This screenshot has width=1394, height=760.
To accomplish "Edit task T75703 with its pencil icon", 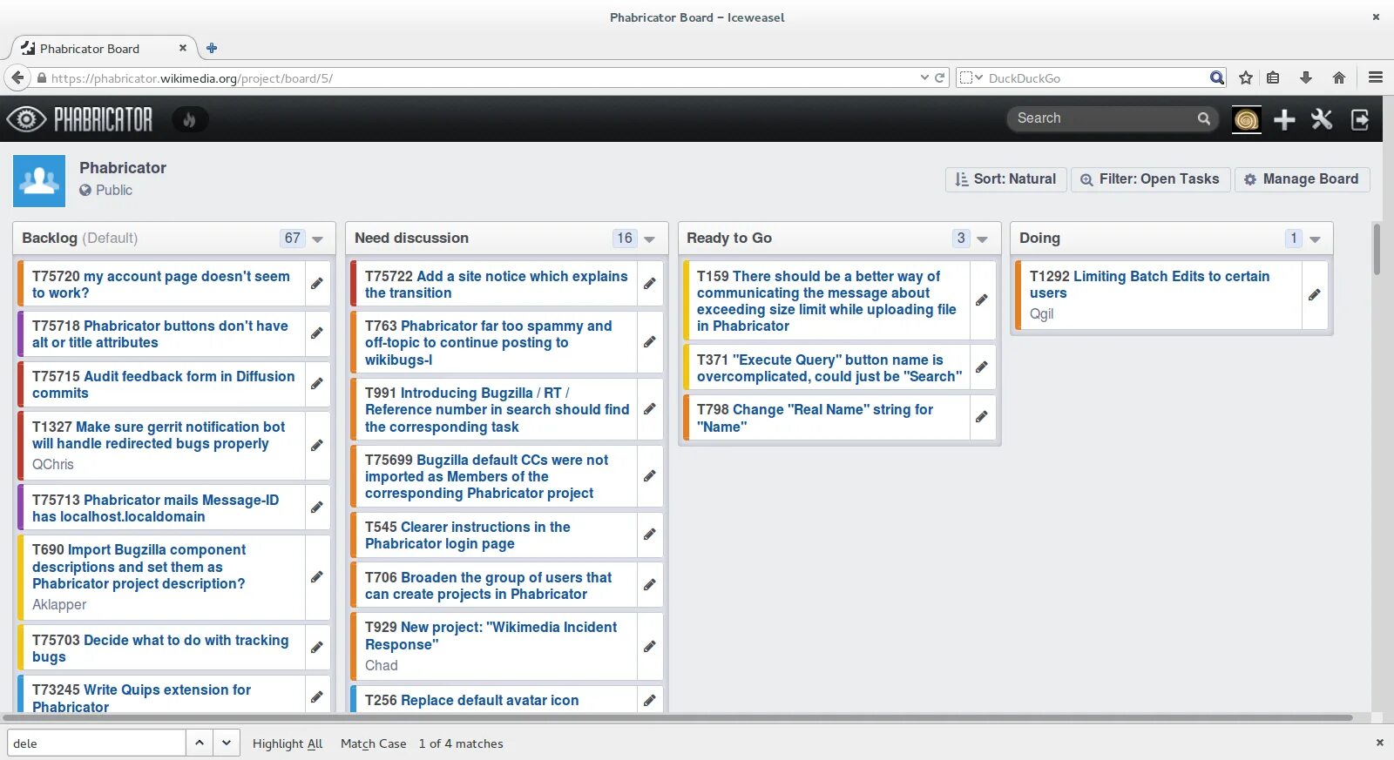I will point(317,648).
